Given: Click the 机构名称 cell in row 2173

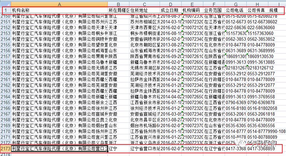Looking at the screenshot, I should [x=59, y=149].
